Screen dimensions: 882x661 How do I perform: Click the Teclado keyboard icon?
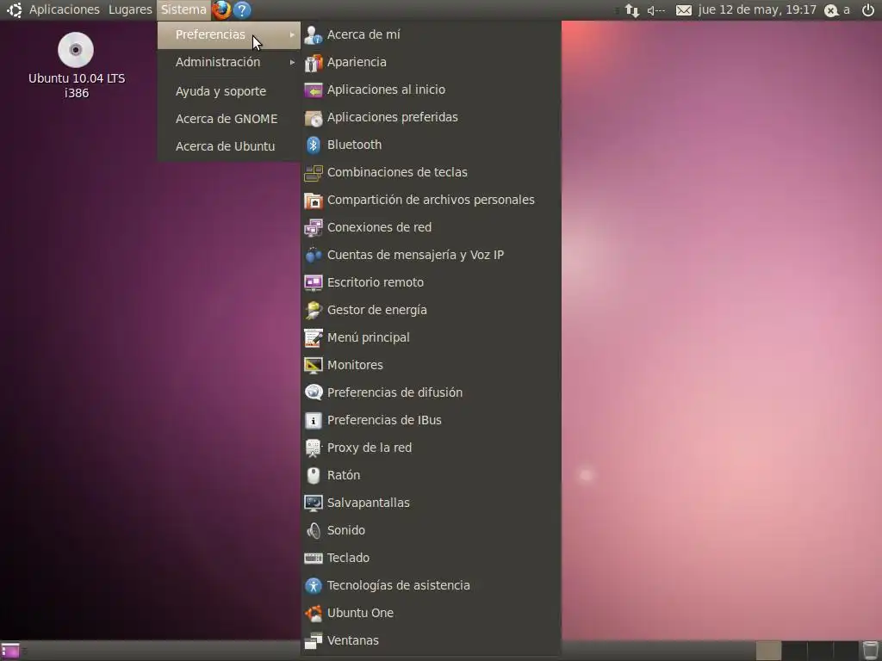[314, 558]
